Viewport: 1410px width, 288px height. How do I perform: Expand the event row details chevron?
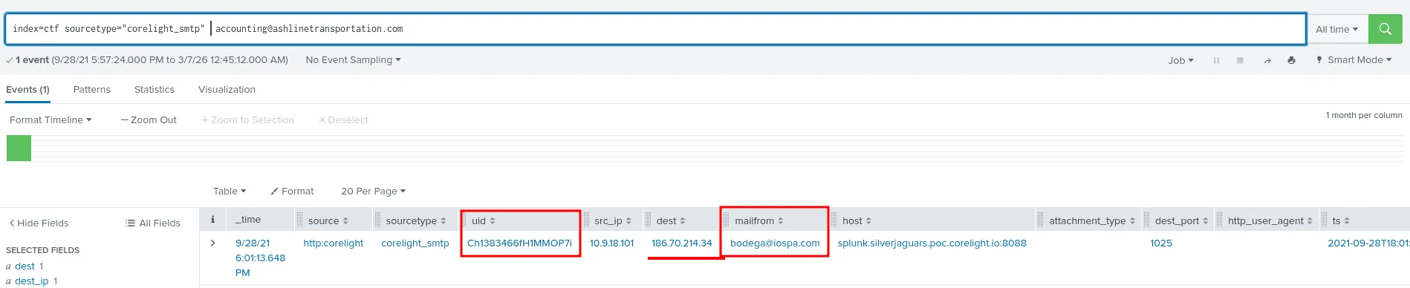(213, 243)
